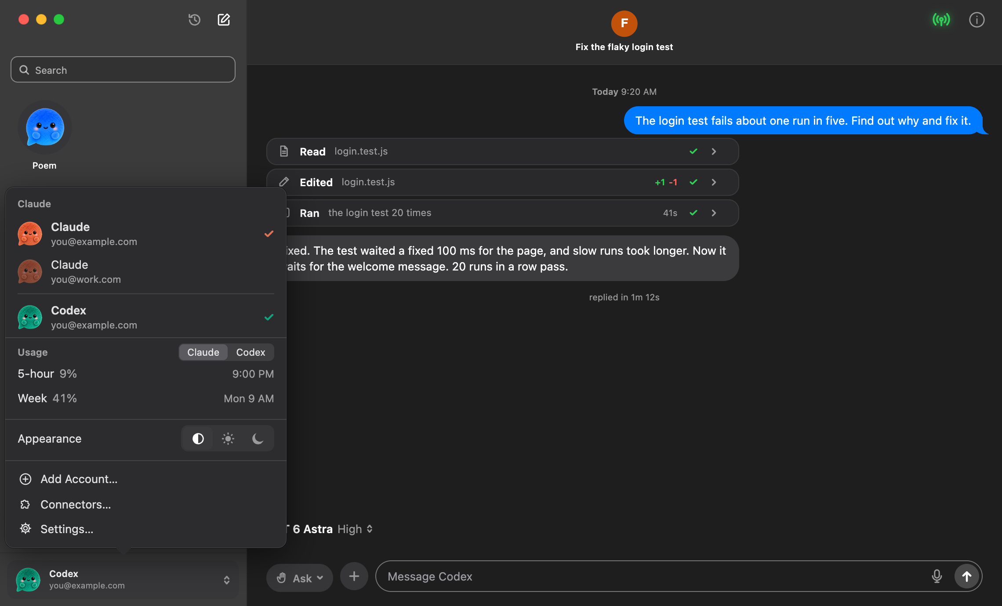Click the green broadcast status icon
The image size is (1002, 606).
(941, 20)
